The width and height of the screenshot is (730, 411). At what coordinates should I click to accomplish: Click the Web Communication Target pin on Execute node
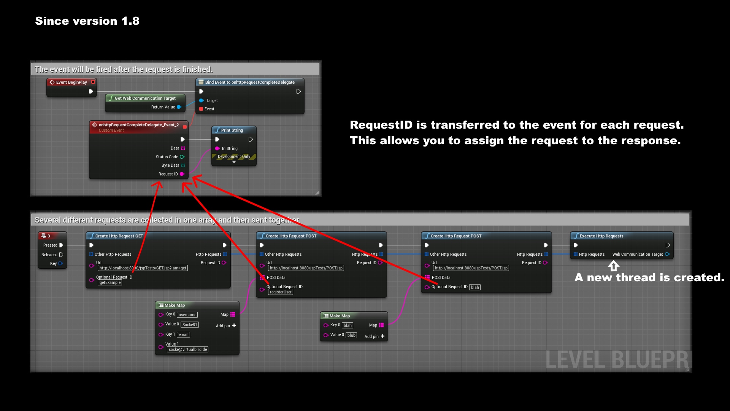click(667, 254)
